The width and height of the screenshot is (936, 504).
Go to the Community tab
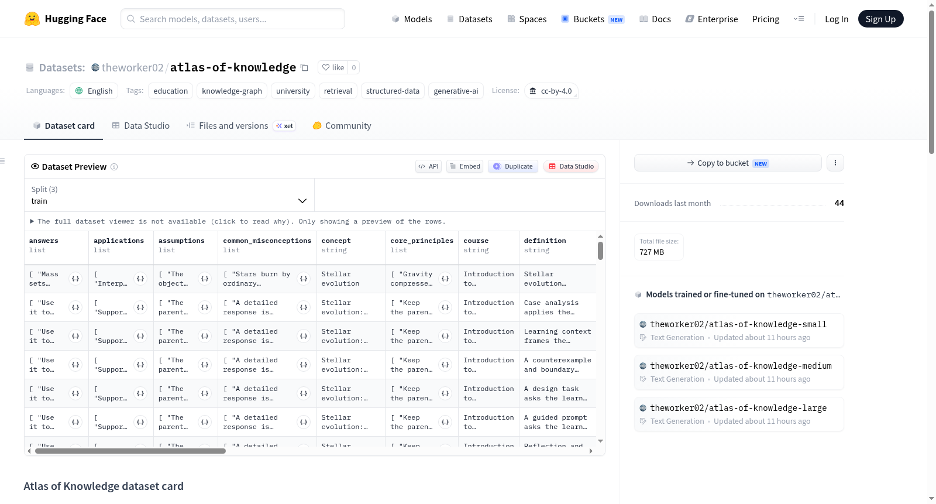342,126
